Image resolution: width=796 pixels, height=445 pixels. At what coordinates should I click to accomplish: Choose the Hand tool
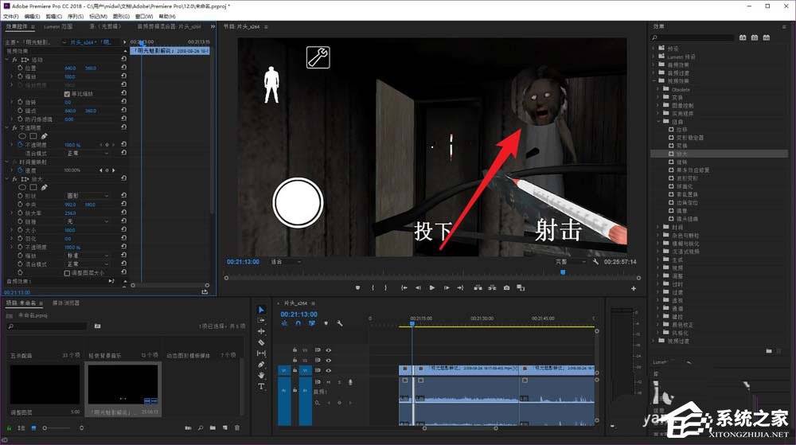tap(261, 375)
